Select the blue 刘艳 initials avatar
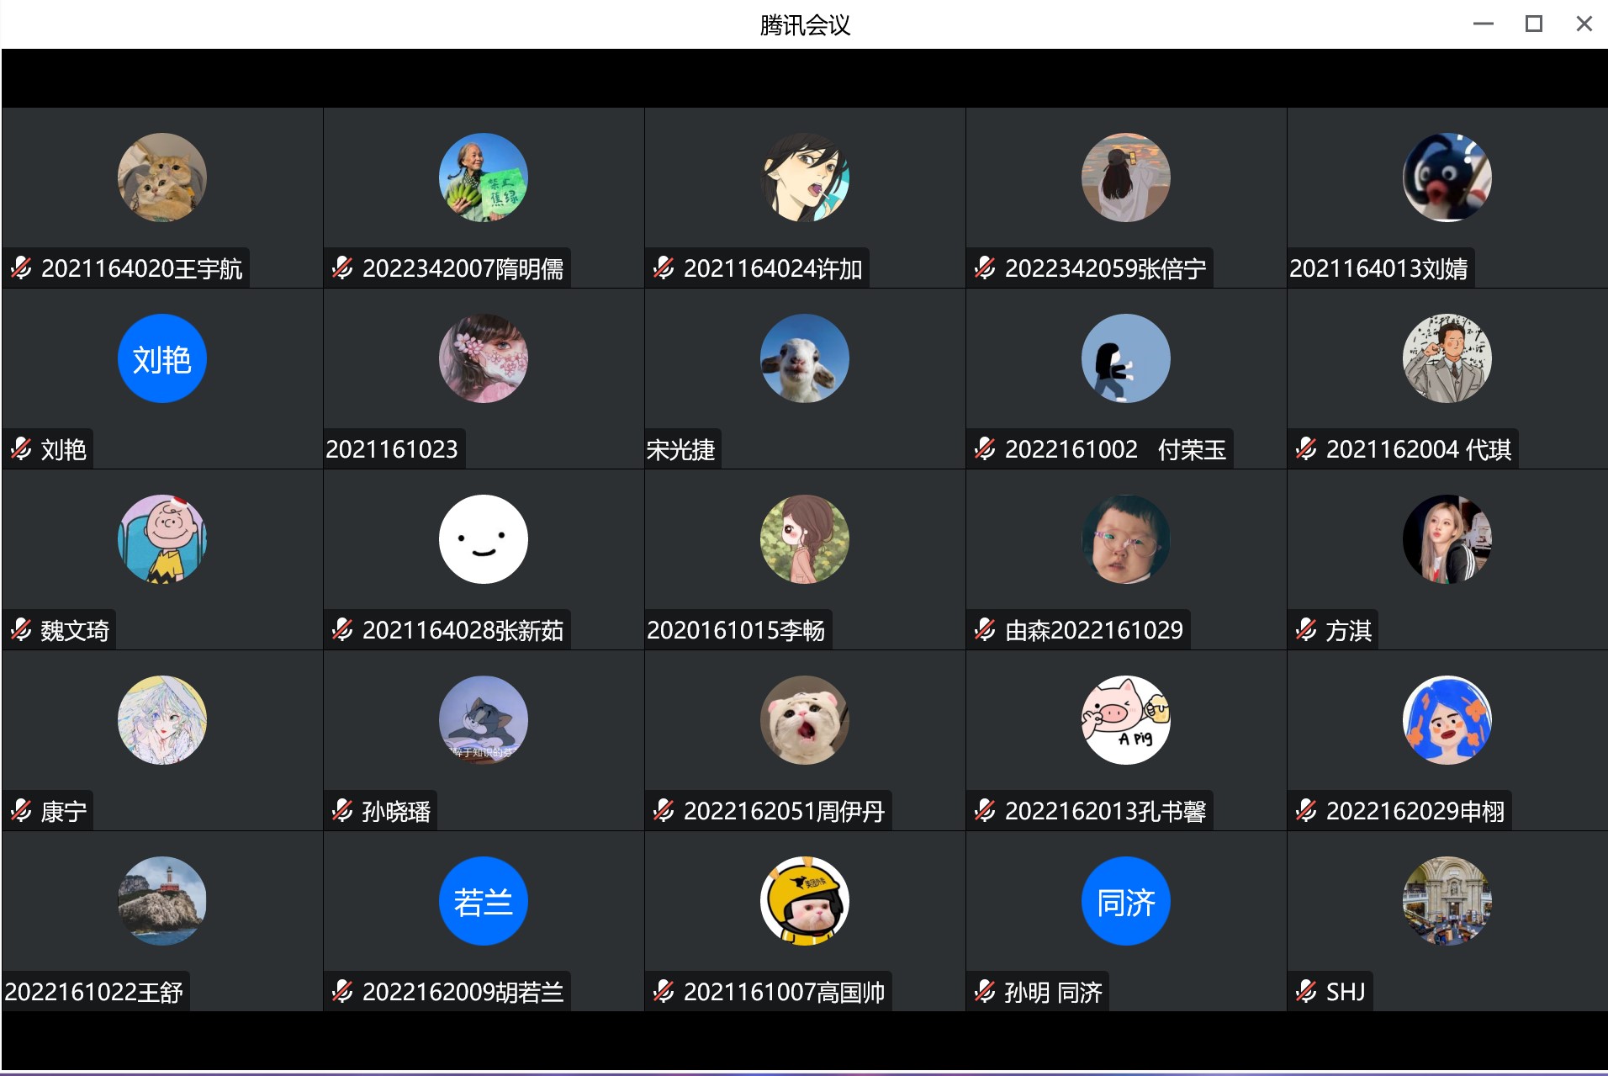This screenshot has height=1076, width=1608. 162,358
